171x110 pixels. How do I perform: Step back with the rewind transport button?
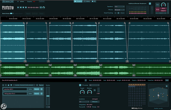click(23, 7)
